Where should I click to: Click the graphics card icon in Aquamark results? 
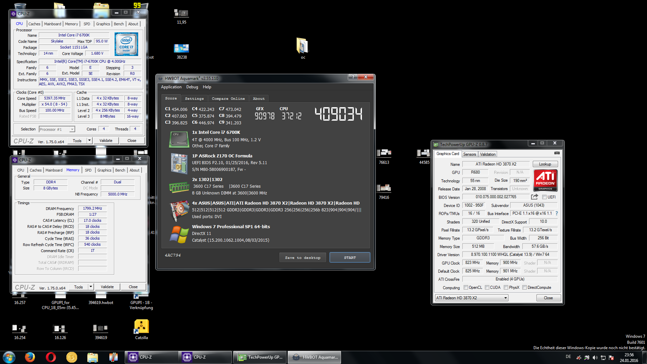click(x=179, y=211)
